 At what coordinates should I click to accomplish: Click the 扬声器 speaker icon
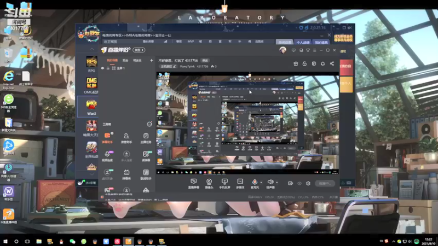[x=270, y=183]
